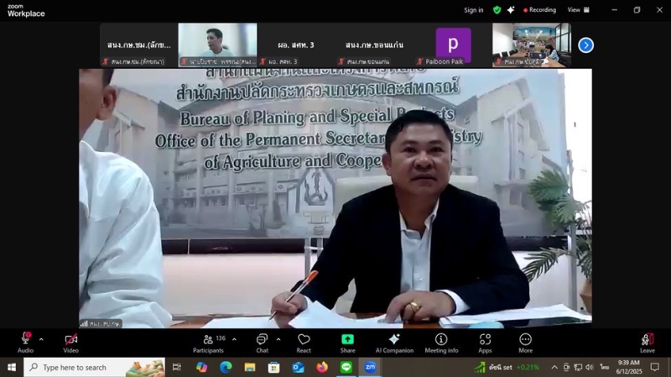Viewport: 671px width, 377px height.
Task: Select the สนง.กษ.ชม.(ลักข... participant tile
Action: point(139,45)
